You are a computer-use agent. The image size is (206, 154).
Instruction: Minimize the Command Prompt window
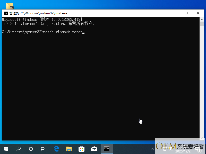click(174, 13)
